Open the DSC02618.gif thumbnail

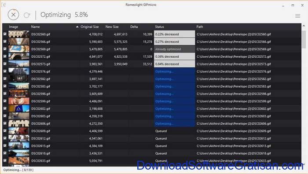[x=18, y=153]
